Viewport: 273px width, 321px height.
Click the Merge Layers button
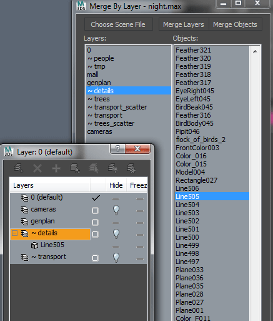point(184,24)
